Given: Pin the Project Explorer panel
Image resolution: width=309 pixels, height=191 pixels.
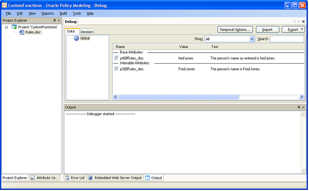Looking at the screenshot, I should (55, 20).
